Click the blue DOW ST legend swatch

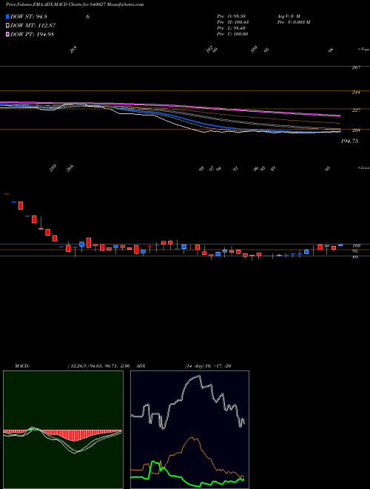(x=8, y=17)
